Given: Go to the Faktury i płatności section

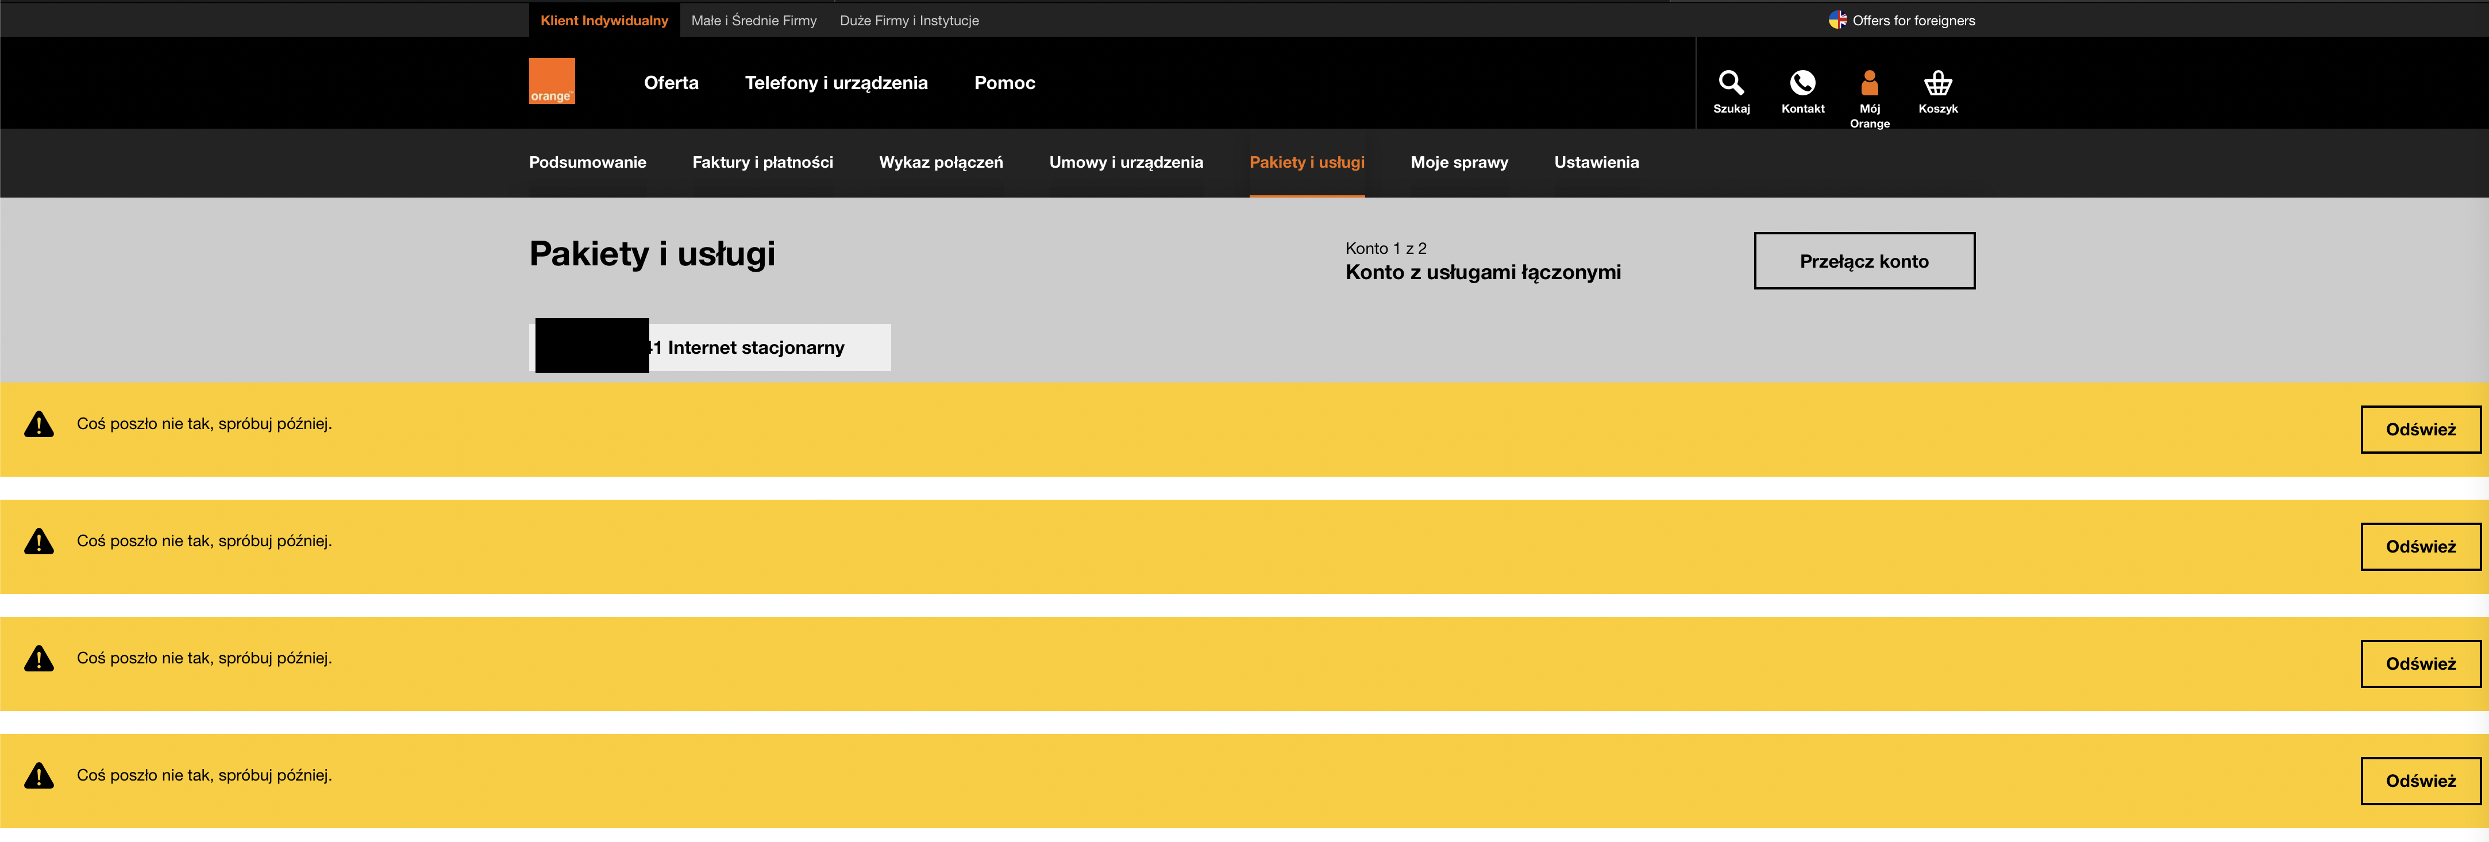Looking at the screenshot, I should point(762,162).
